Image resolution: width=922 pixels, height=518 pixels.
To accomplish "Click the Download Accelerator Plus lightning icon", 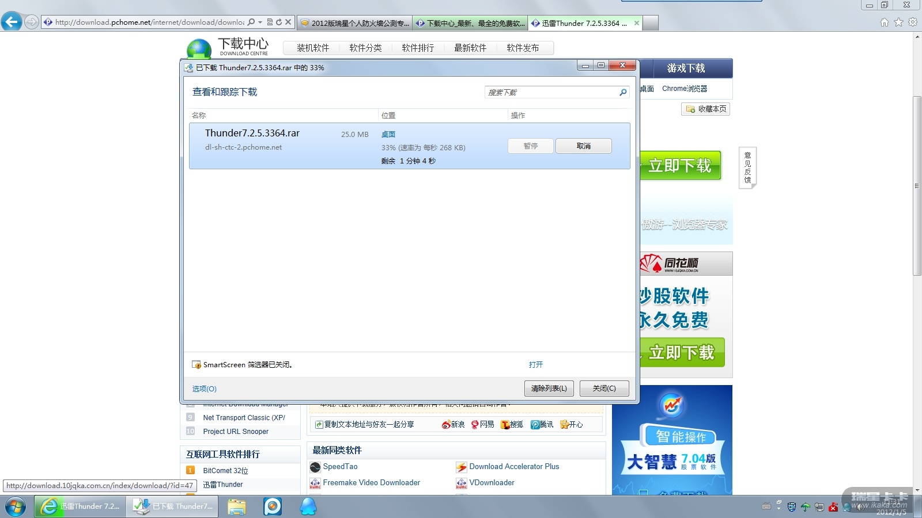I will click(462, 467).
